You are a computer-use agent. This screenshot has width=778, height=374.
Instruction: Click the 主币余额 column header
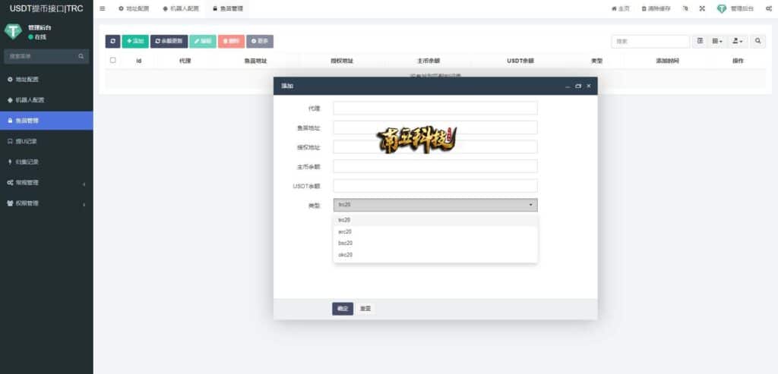(429, 61)
